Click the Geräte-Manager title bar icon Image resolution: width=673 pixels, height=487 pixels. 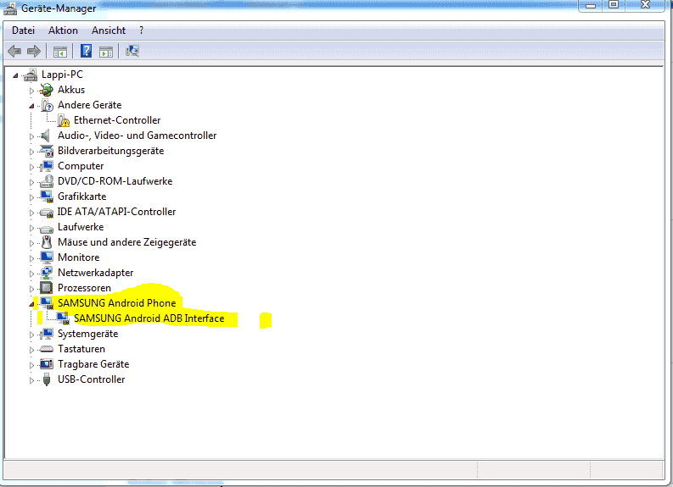tap(11, 8)
